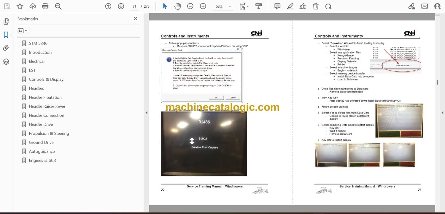The width and height of the screenshot is (445, 214).
Task: Click "Controls and Instruments" heading on page 23
Action: coord(339,36)
